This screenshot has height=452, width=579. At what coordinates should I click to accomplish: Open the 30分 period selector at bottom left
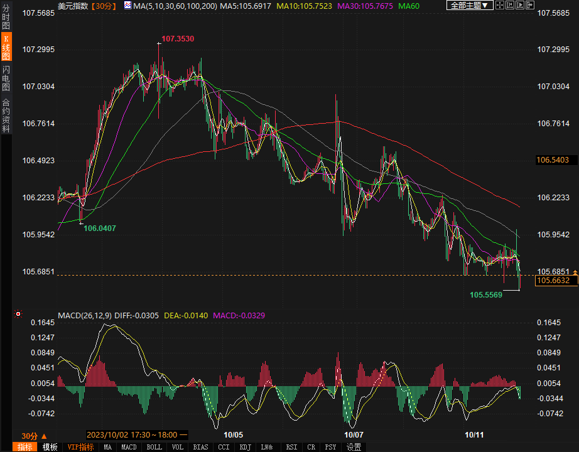(x=34, y=435)
